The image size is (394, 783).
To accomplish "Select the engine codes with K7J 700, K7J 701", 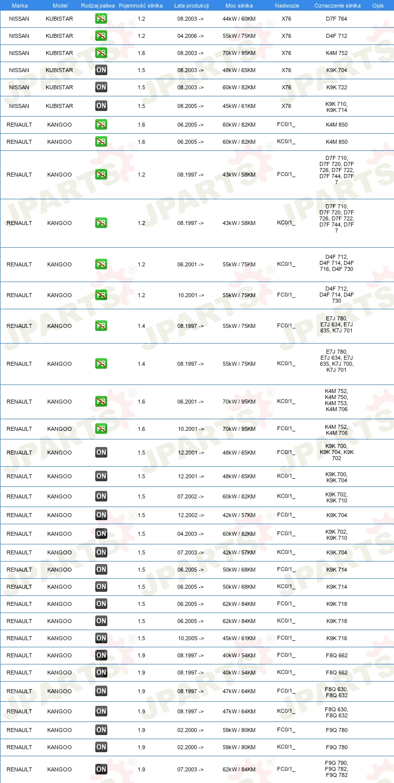I will point(337,361).
